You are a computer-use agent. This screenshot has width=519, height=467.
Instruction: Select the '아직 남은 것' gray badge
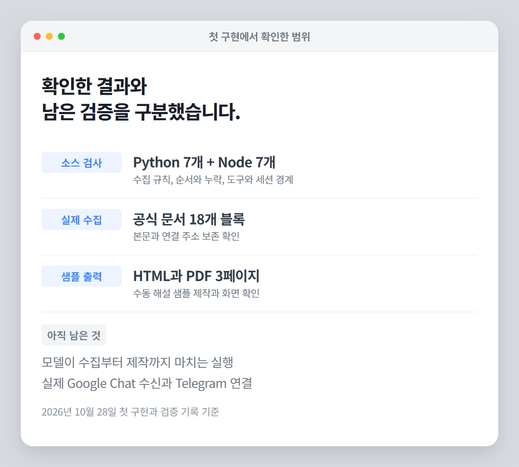[x=74, y=335]
